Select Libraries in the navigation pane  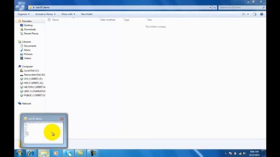coord(26,42)
